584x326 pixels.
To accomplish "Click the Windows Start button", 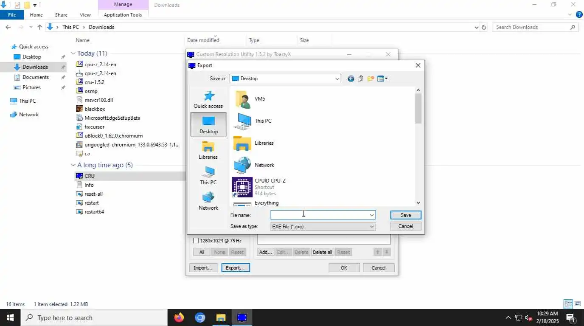I will (10, 318).
